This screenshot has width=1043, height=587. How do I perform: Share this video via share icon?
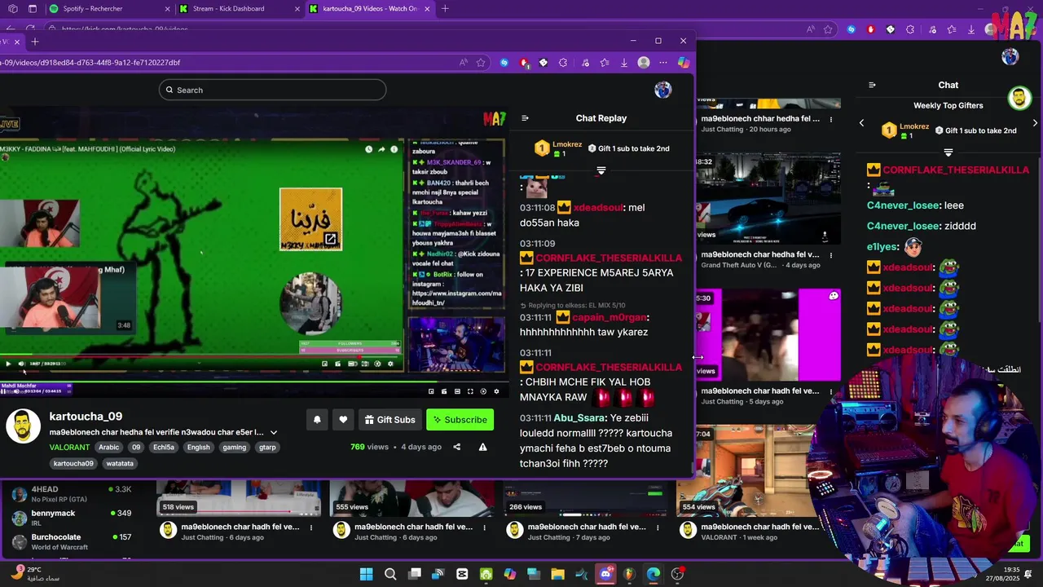(457, 447)
